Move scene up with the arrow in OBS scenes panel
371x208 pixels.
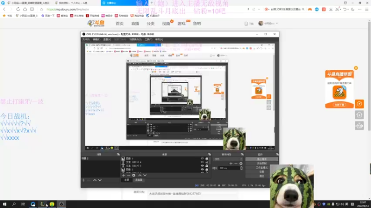(95, 180)
